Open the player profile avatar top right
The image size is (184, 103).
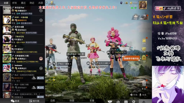coord(143,5)
